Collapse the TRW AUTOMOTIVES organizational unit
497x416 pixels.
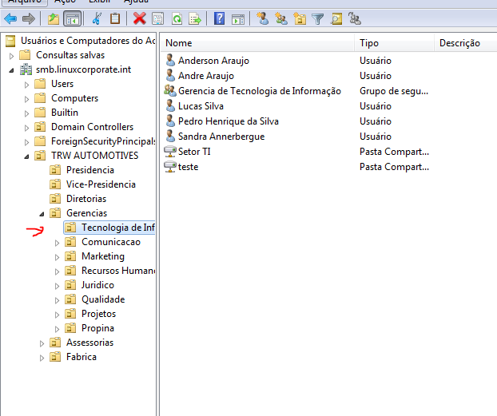26,156
